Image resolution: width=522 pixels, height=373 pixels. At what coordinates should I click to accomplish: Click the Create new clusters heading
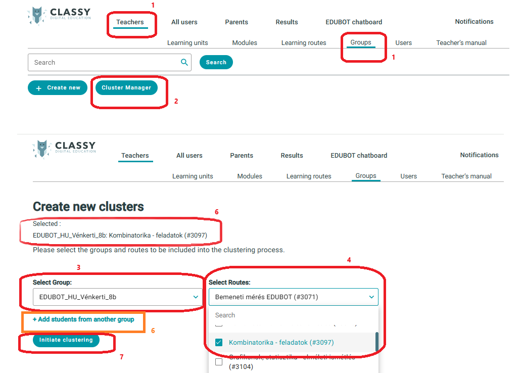click(x=88, y=207)
